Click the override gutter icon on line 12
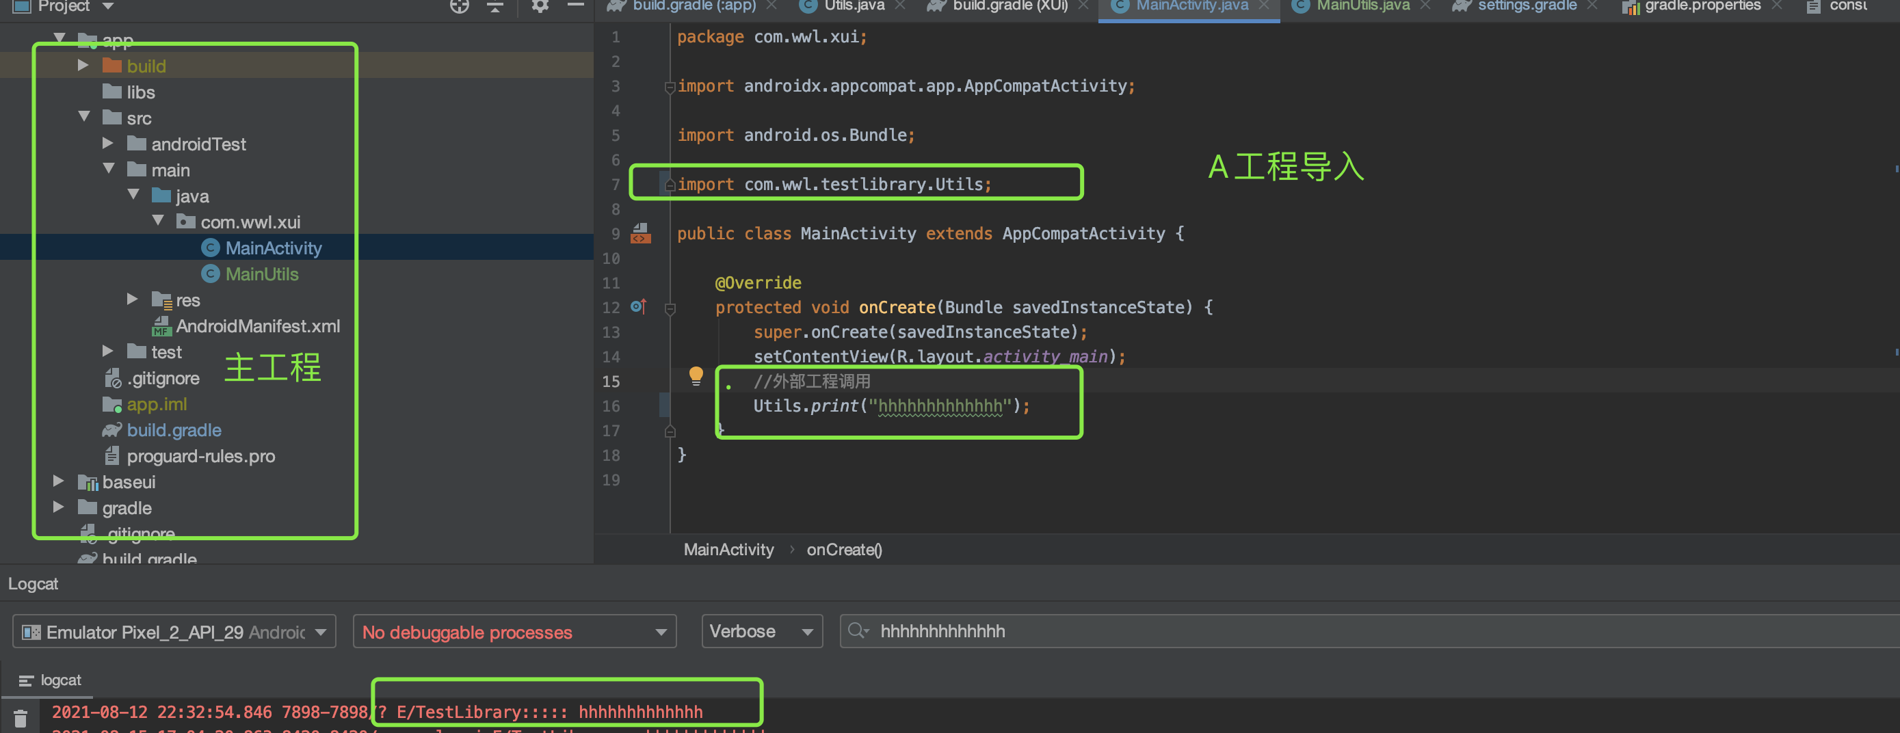Image resolution: width=1900 pixels, height=733 pixels. click(638, 306)
